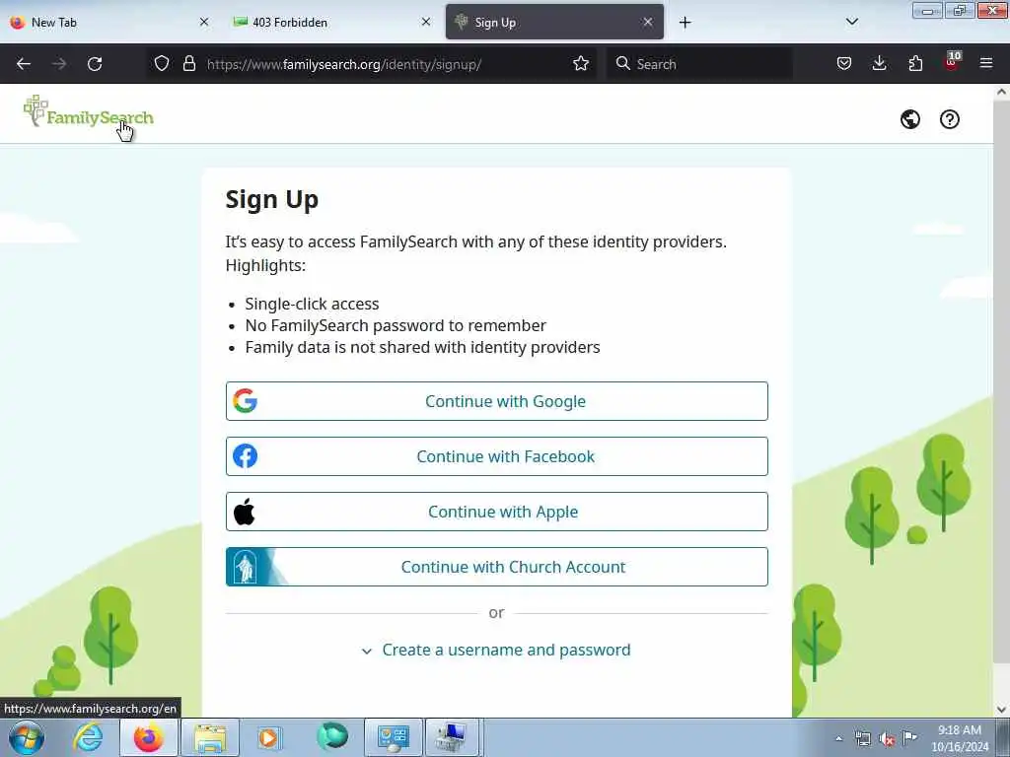1010x757 pixels.
Task: Click the muted volume tray icon
Action: coord(887,738)
